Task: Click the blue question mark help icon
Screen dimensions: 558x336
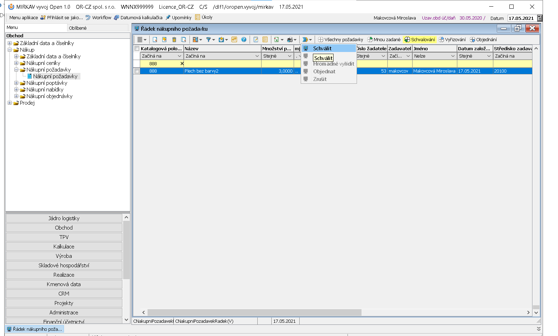Action: click(x=244, y=40)
